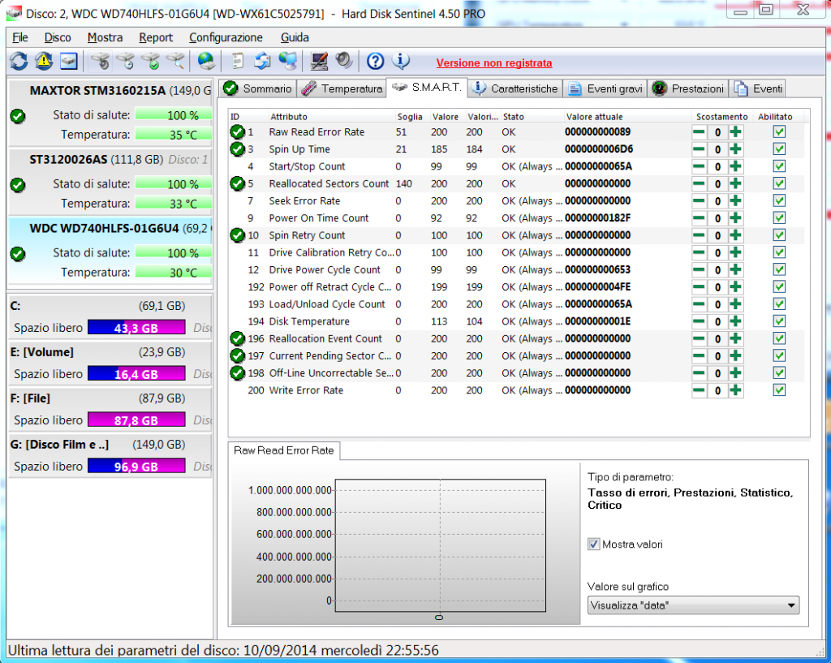Click the globe-with-disk toolbar icon
The width and height of the screenshot is (831, 663).
207,61
